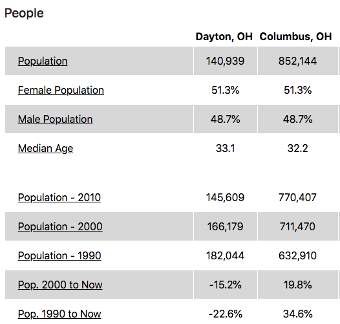340x324 pixels.
Task: Select Dayton -15.2% population change cell
Action: tap(226, 285)
